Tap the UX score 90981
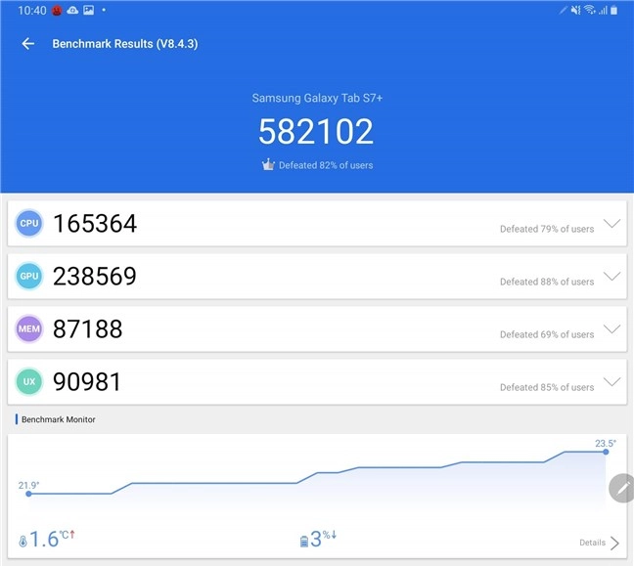Viewport: 634px width, 566px height. [87, 382]
